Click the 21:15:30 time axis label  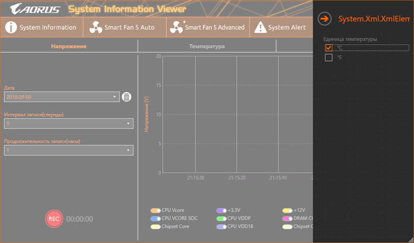point(195,178)
